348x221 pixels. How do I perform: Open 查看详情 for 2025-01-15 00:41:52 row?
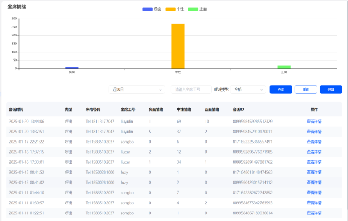(x=314, y=172)
